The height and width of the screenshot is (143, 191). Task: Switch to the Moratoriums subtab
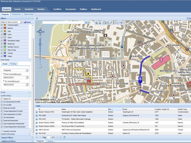click(x=16, y=14)
